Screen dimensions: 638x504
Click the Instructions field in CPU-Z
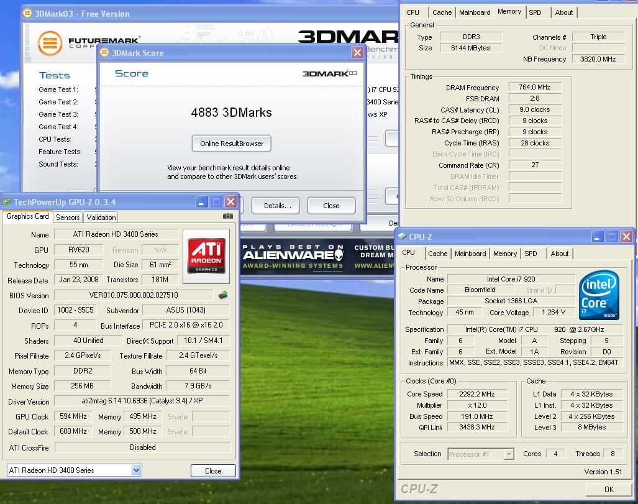point(534,362)
